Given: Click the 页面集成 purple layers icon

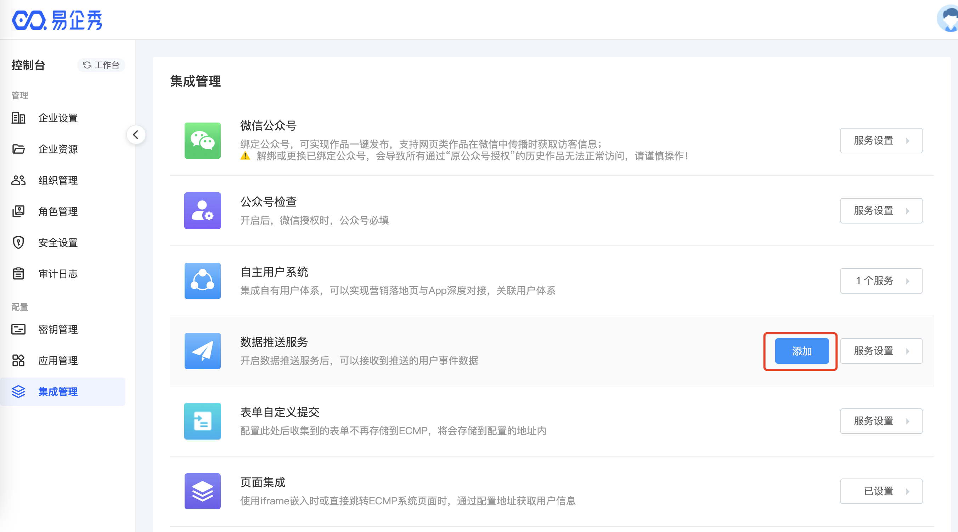Looking at the screenshot, I should (202, 491).
